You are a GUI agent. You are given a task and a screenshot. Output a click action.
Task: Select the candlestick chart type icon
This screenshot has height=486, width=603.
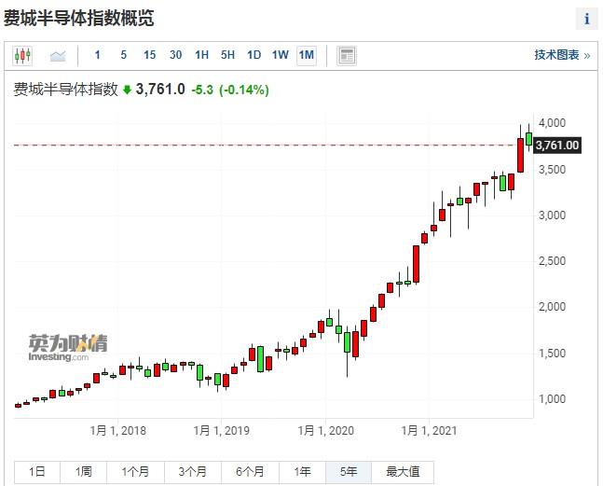pos(22,56)
